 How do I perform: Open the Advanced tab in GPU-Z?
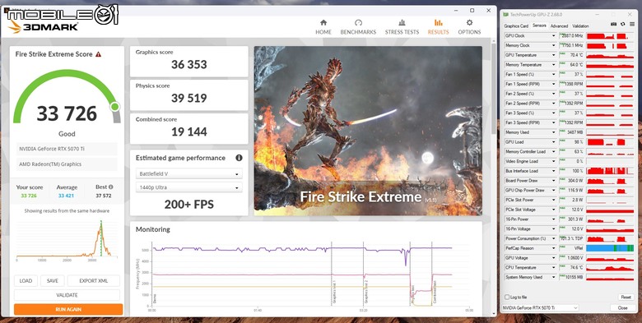coord(559,26)
